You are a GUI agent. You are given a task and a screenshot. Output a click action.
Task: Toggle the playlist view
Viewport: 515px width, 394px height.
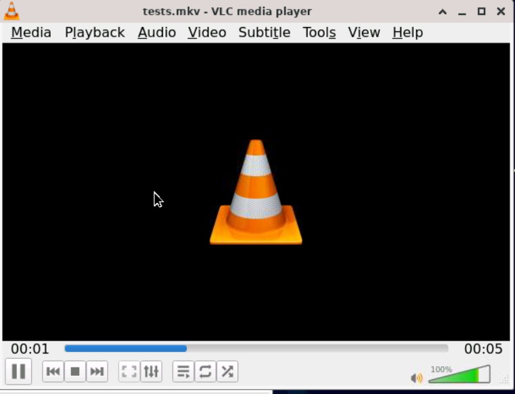pos(183,372)
